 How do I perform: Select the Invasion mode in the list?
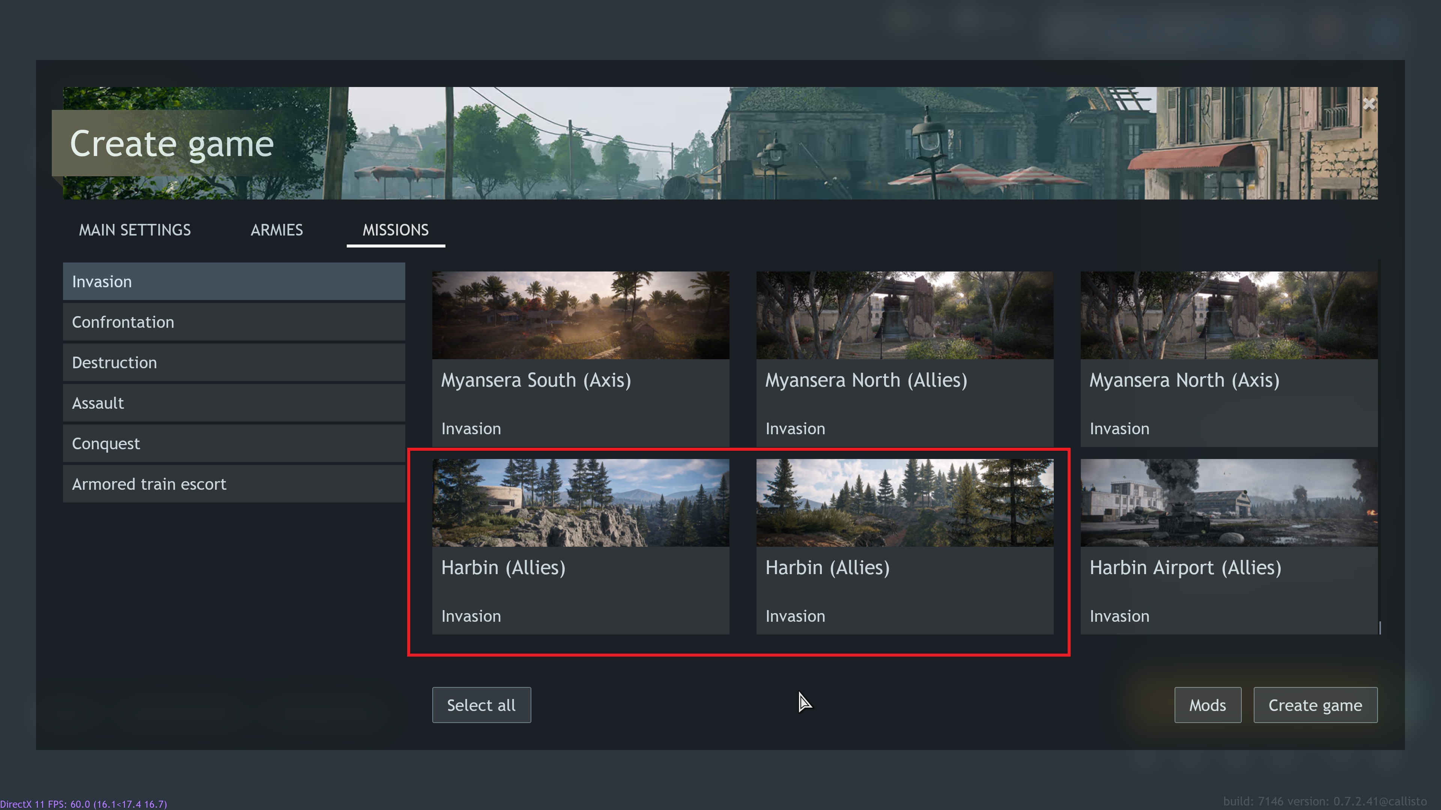click(233, 281)
